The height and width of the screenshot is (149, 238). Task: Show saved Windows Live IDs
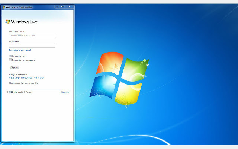click(23, 83)
